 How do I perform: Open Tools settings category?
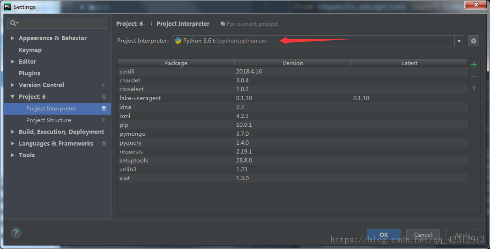pos(27,155)
